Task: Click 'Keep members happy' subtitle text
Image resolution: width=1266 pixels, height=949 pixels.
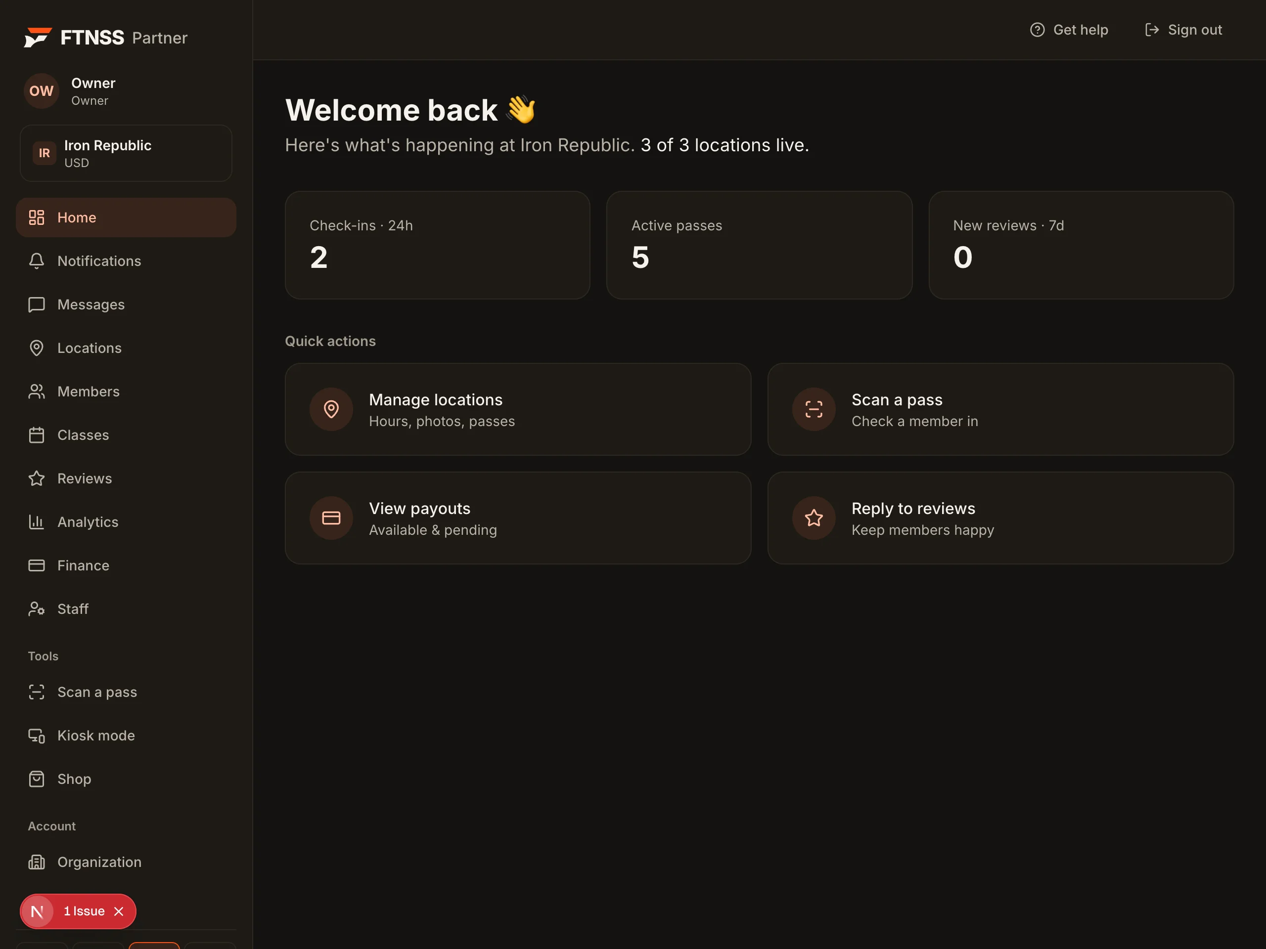Action: pyautogui.click(x=923, y=530)
